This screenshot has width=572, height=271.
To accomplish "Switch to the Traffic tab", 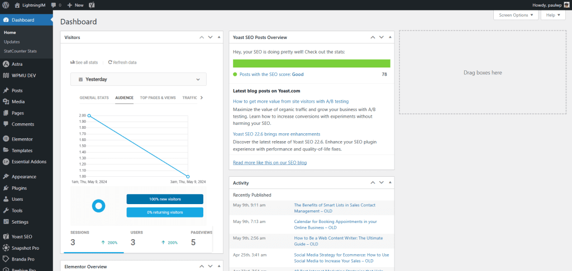I will tap(190, 98).
